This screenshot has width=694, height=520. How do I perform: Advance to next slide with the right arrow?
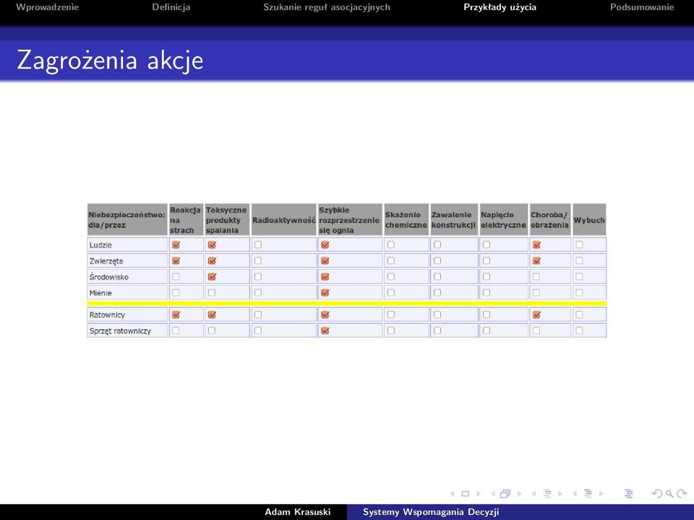coord(479,494)
